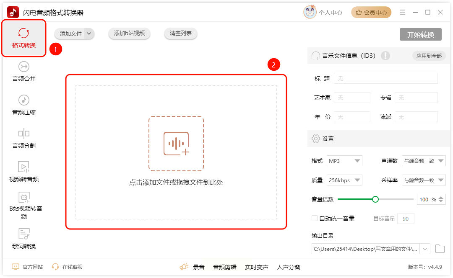Open 音频剪辑 from the bottom bar
This screenshot has height=278, width=453.
point(225,267)
